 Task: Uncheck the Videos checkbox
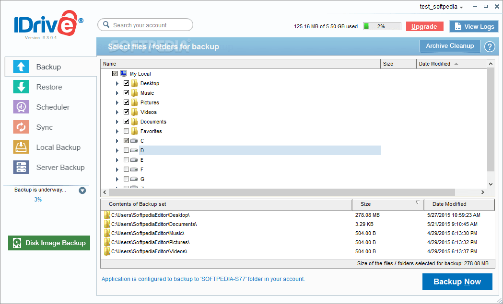pos(127,112)
